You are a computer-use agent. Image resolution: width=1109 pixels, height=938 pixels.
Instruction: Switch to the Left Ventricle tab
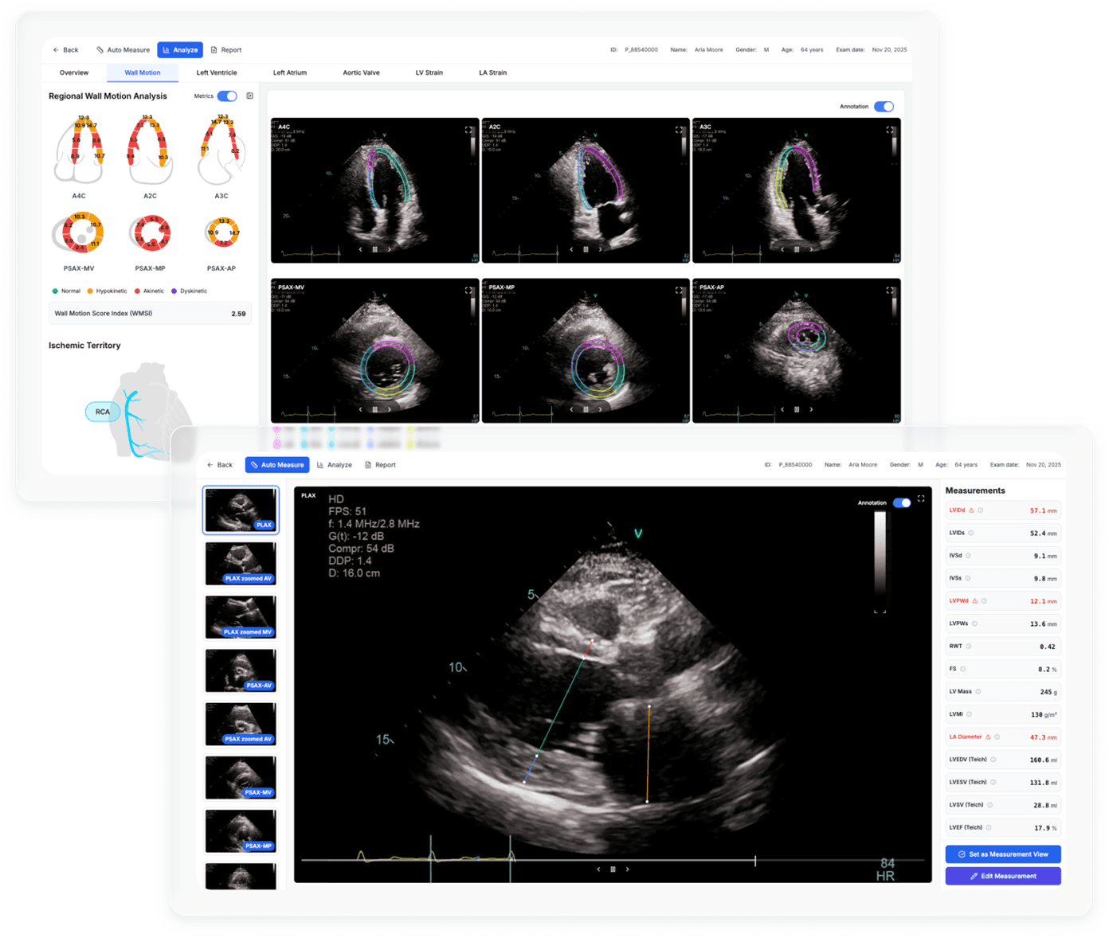click(216, 72)
